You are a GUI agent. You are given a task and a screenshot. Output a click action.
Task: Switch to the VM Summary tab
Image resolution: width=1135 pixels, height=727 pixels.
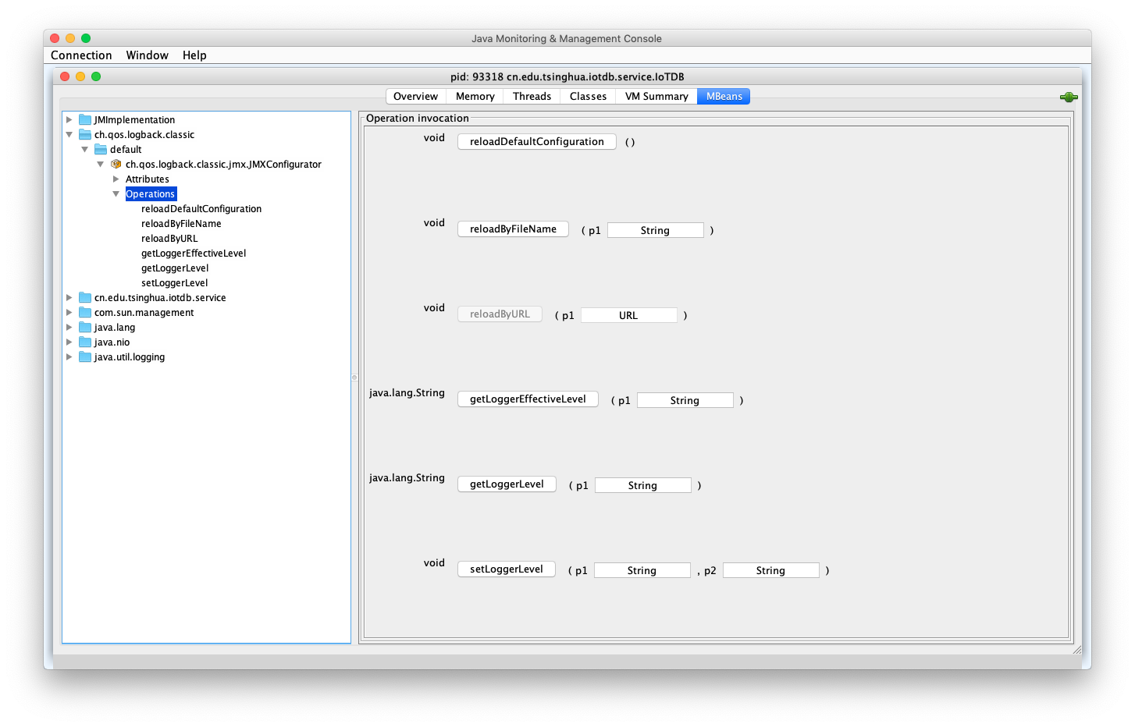tap(656, 96)
